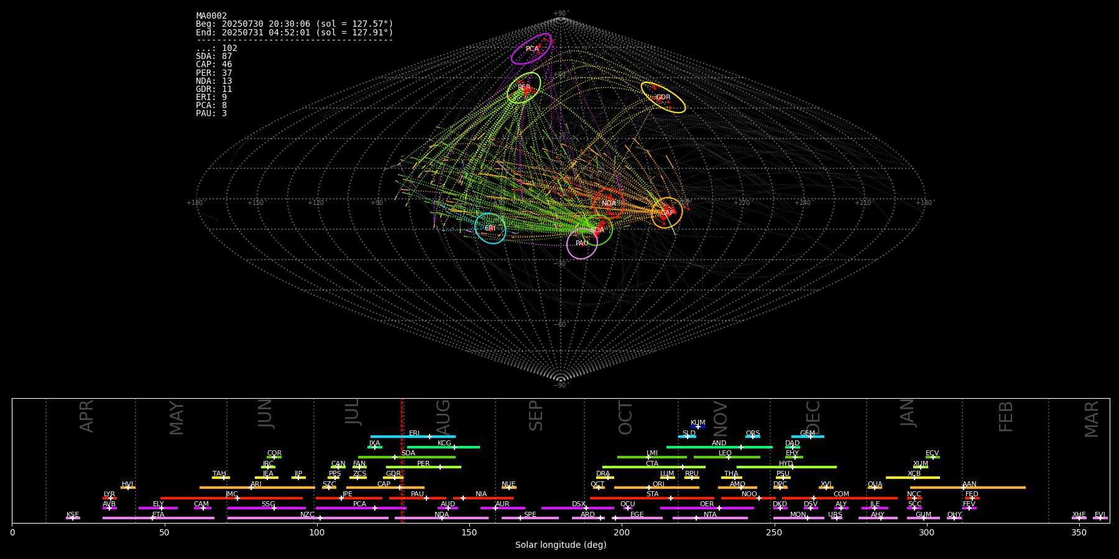Click the AUG month label in timeline
The image size is (1119, 559).
click(443, 417)
